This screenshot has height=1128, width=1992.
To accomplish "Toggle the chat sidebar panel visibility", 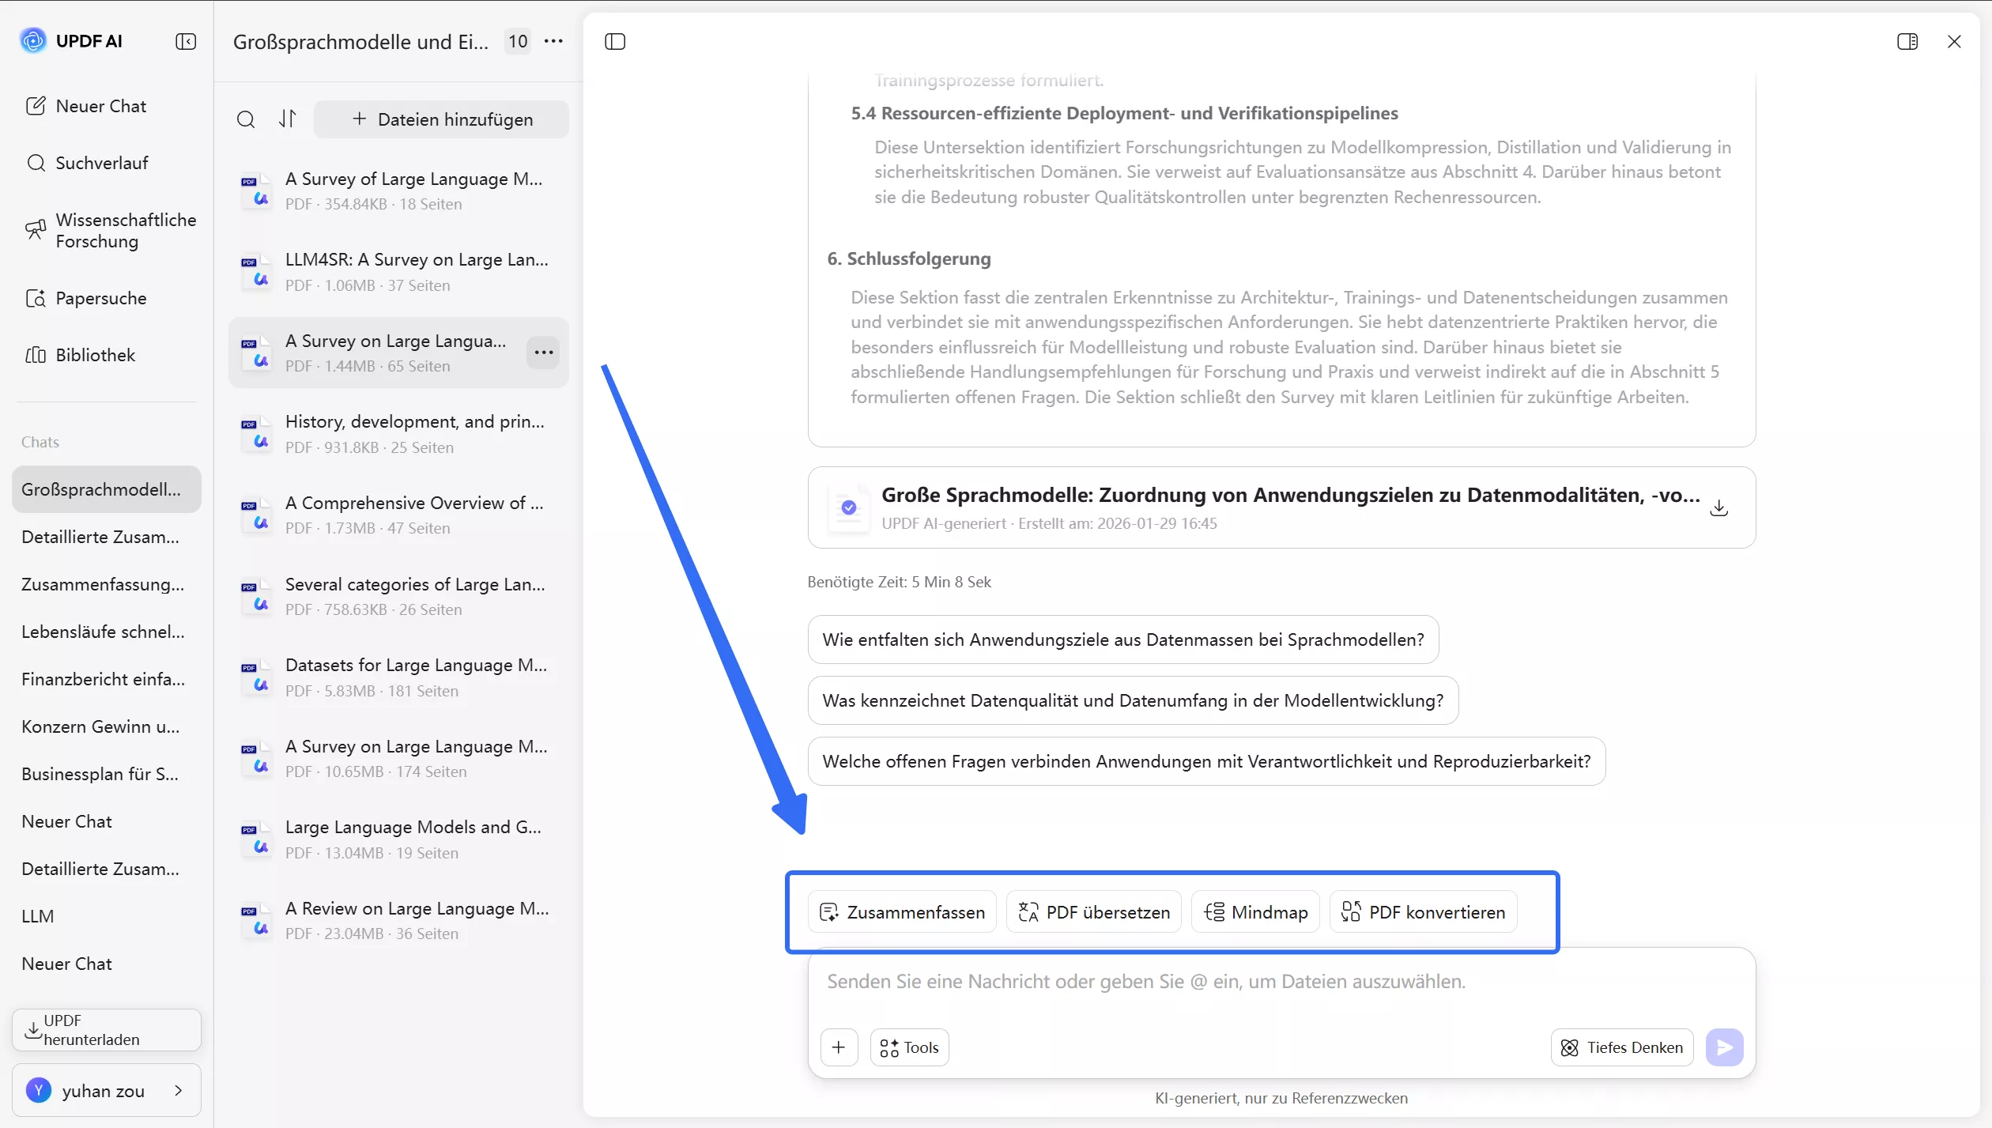I will 614,41.
